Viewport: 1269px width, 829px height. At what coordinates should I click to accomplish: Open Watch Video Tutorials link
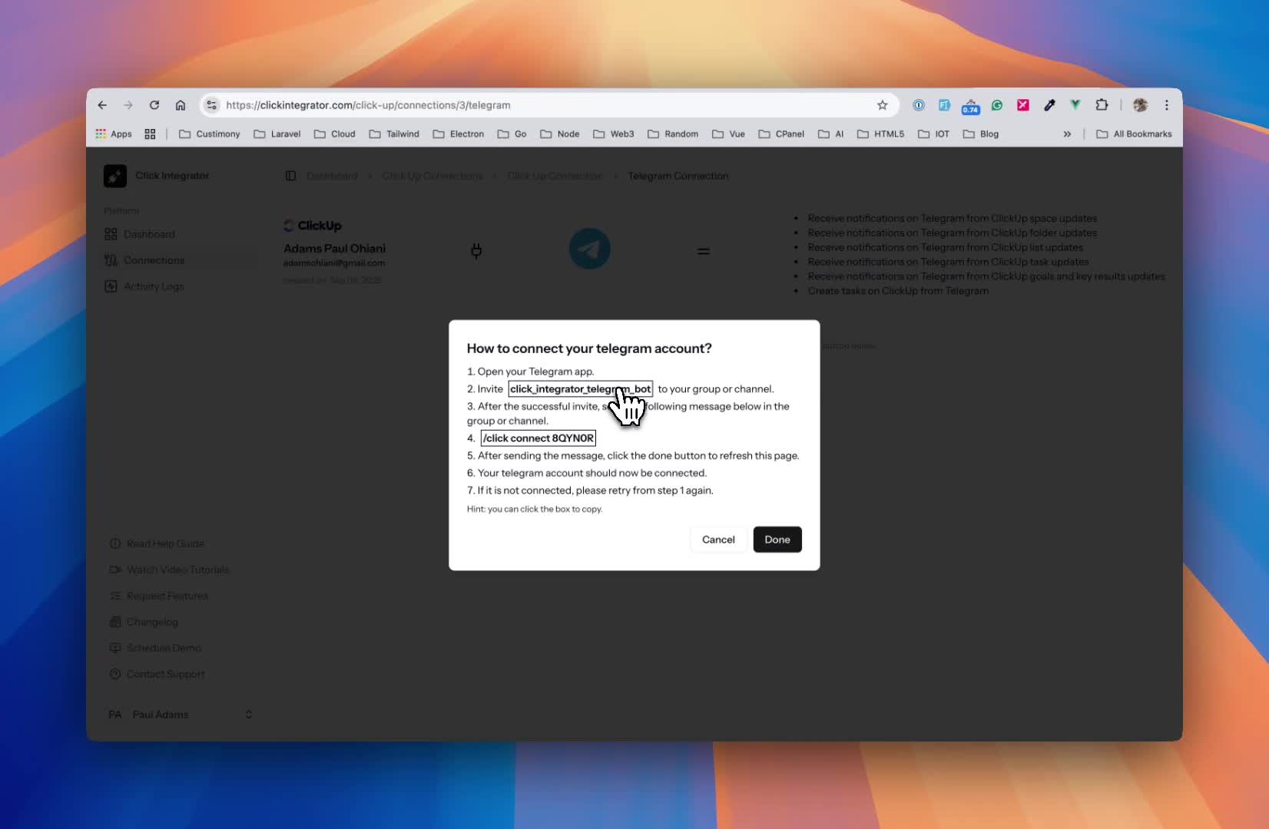coord(169,570)
